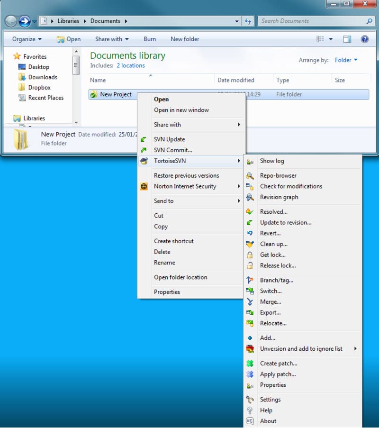This screenshot has height=428, width=379.
Task: Click the Branch/tag icon
Action: (x=250, y=280)
